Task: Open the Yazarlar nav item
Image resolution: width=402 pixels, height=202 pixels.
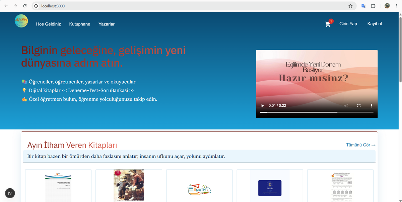Action: [107, 24]
